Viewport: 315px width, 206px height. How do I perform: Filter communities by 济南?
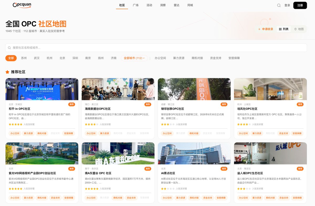click(x=114, y=58)
